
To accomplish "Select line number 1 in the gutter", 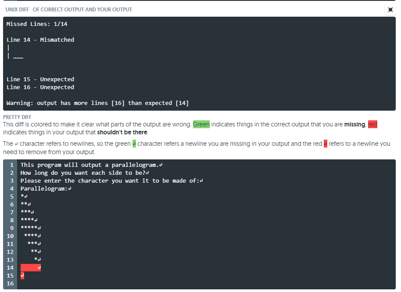I will click(x=11, y=165).
